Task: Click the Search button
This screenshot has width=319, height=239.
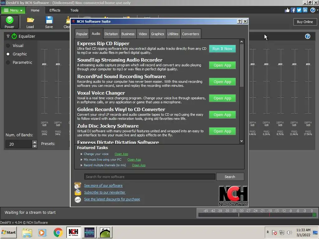Action: pyautogui.click(x=230, y=177)
